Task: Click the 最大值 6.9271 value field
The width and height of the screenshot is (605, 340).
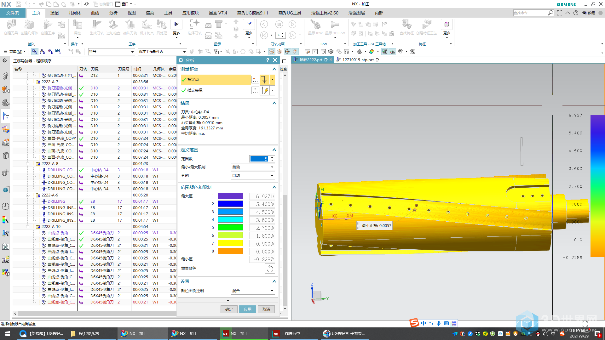Action: point(262,196)
